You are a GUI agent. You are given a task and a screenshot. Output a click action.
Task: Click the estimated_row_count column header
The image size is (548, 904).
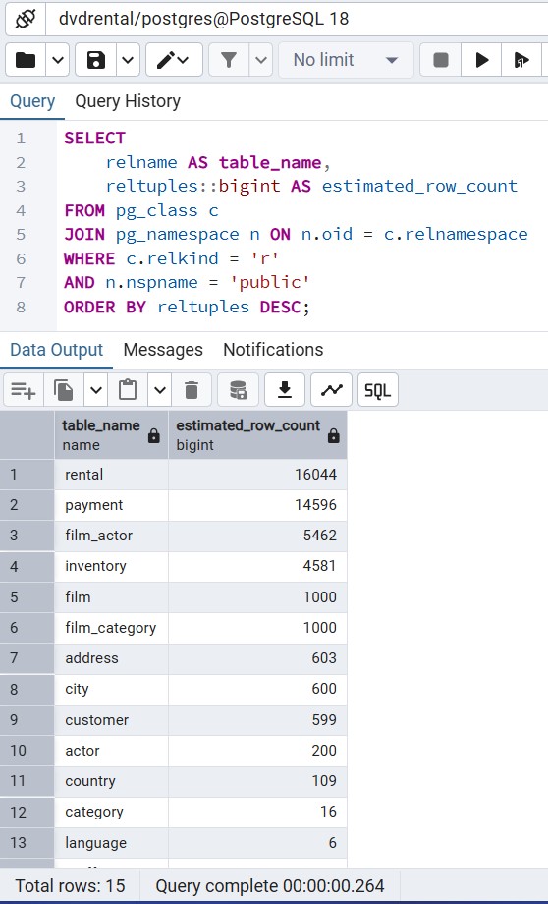(257, 434)
